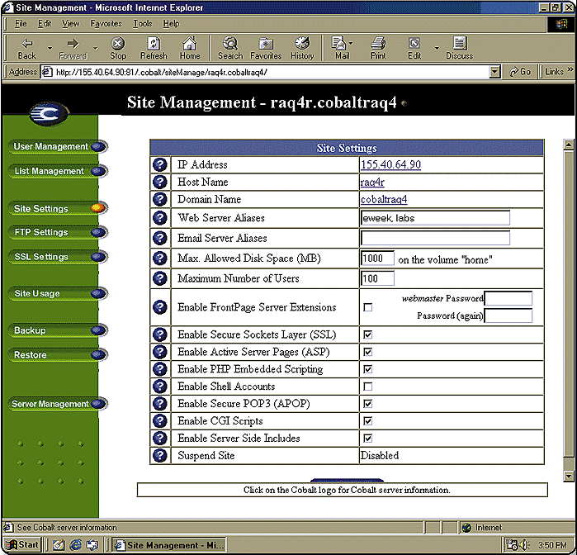Click the Email Server Aliases field

435,238
